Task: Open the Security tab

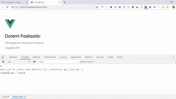Action: [x=100, y=57]
